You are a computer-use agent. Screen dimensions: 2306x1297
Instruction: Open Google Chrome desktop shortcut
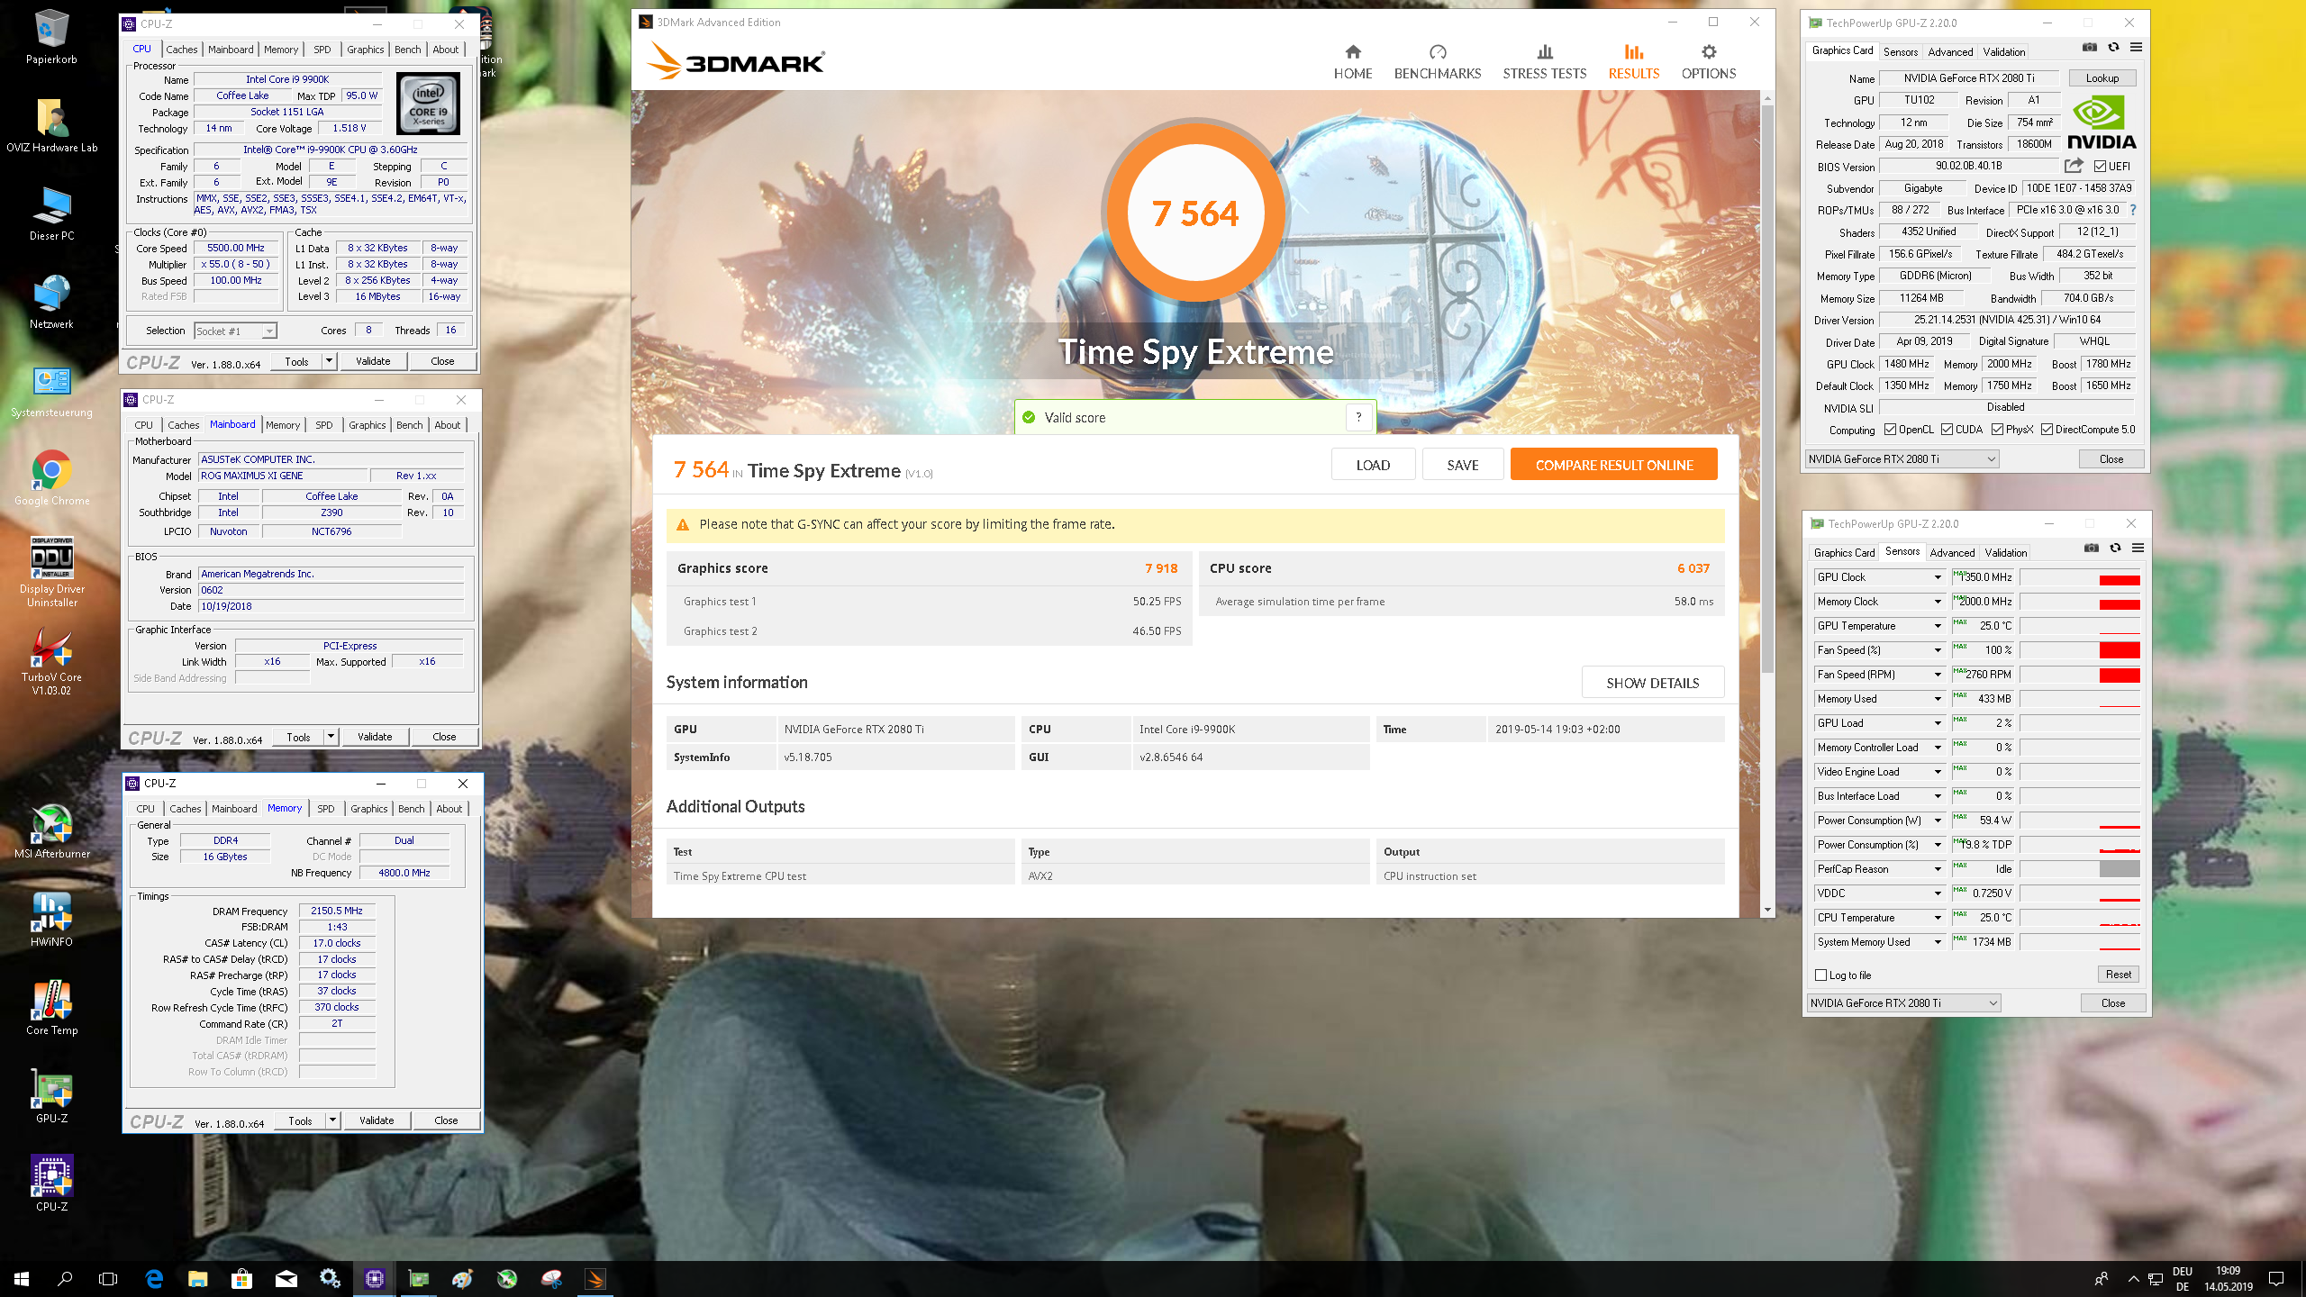click(51, 478)
